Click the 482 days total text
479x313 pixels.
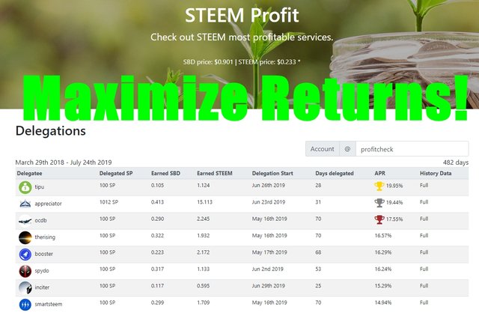coord(456,162)
